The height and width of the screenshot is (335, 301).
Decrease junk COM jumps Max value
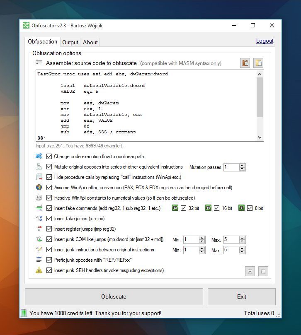click(x=242, y=241)
